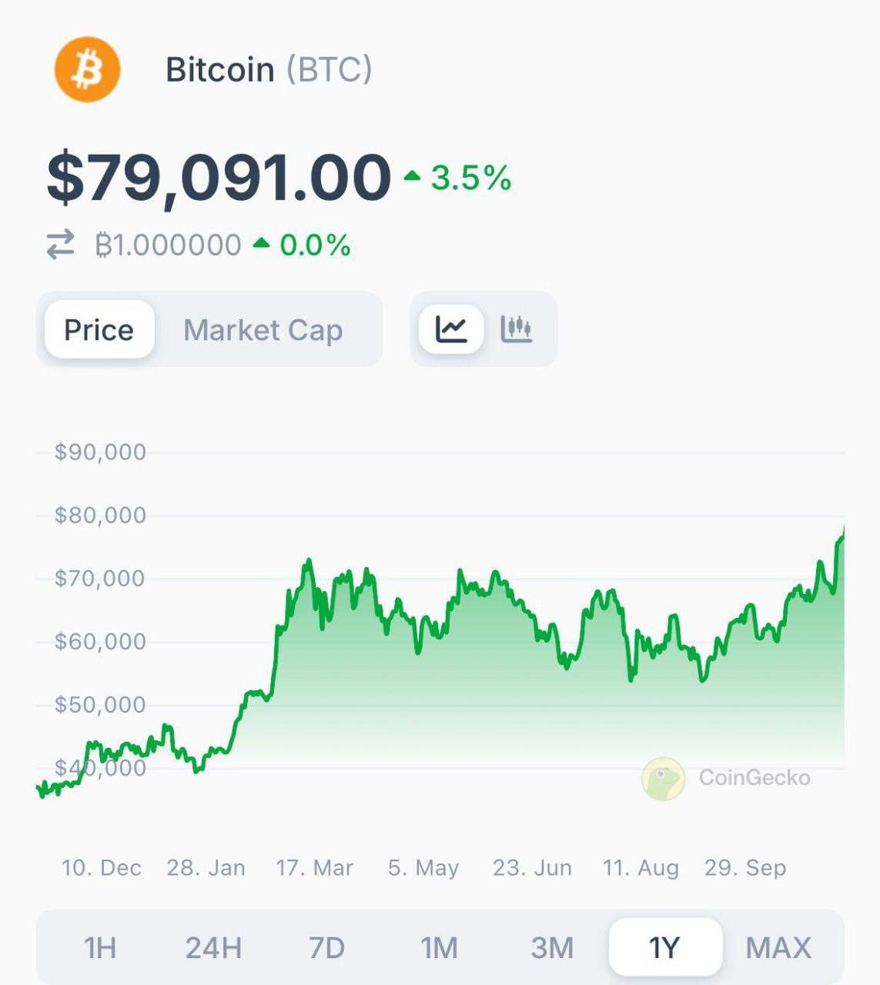Click the green up-arrow beside 3.5%
This screenshot has height=985, width=880.
[412, 176]
